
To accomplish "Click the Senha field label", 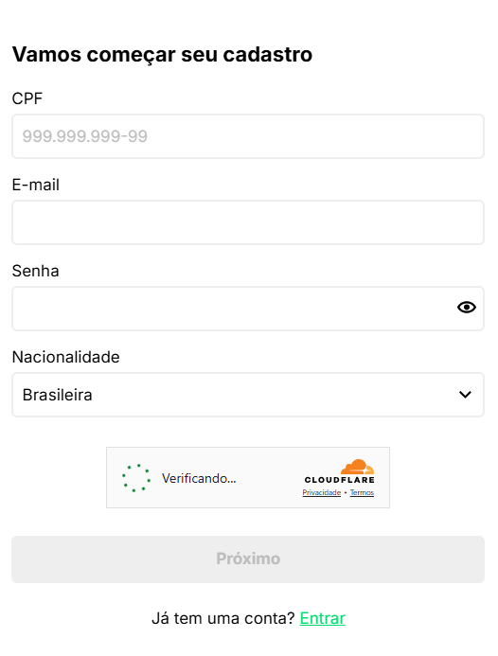I will pyautogui.click(x=36, y=271).
